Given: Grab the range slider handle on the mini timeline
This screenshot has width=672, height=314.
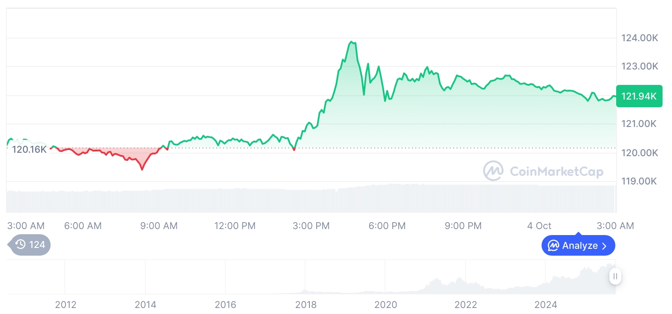Looking at the screenshot, I should (615, 277).
